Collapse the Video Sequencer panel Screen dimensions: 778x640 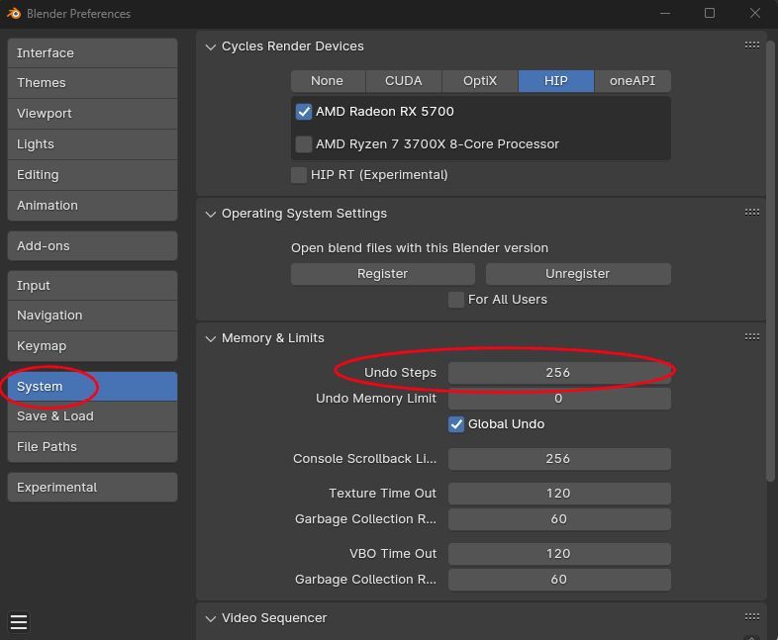[211, 618]
